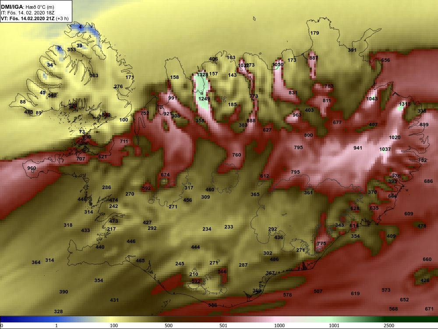Click the map value '707'
Image resolution: width=438 pixels, height=329 pixels.
coord(81,159)
